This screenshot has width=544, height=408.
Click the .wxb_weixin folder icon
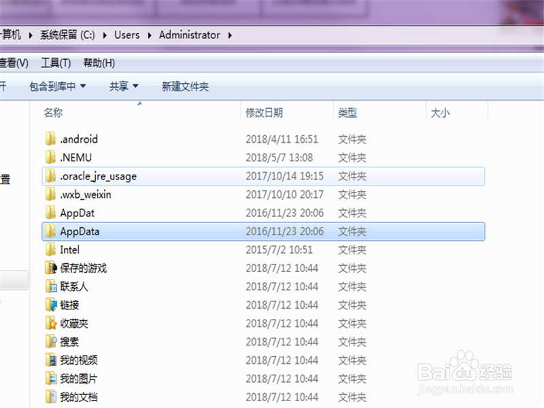50,194
